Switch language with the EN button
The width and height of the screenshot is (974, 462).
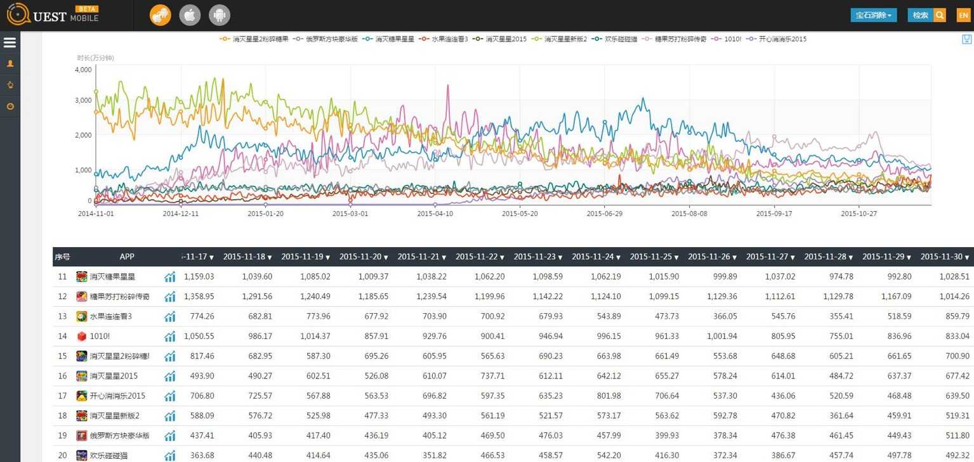point(963,15)
